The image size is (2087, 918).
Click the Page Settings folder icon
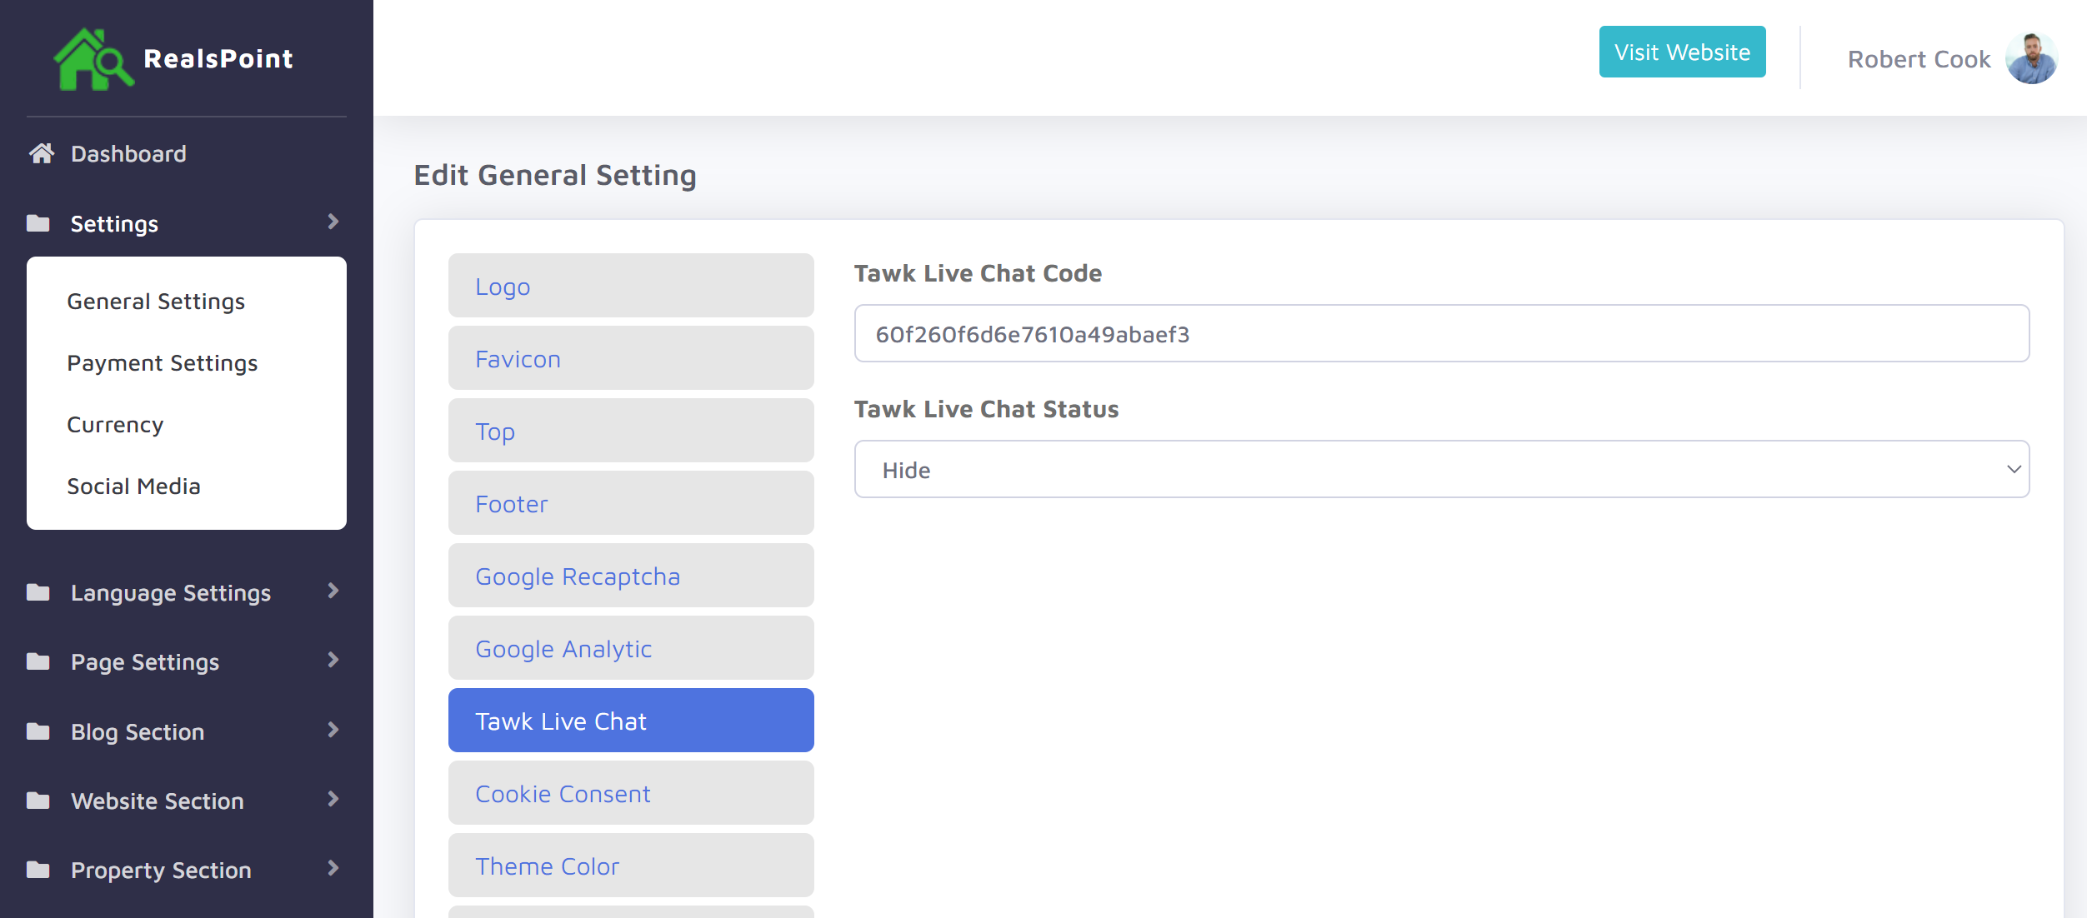(38, 661)
